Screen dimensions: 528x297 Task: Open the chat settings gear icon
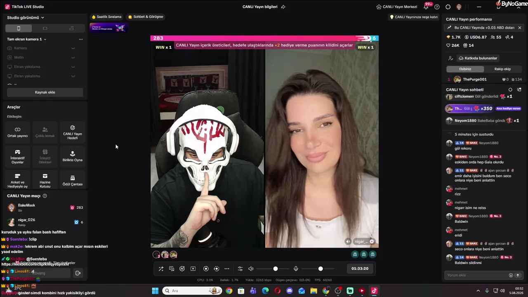point(510,90)
